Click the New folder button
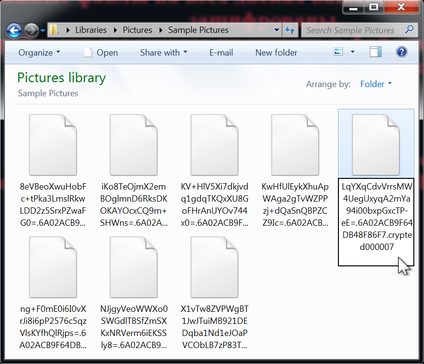The image size is (424, 364). coord(276,53)
